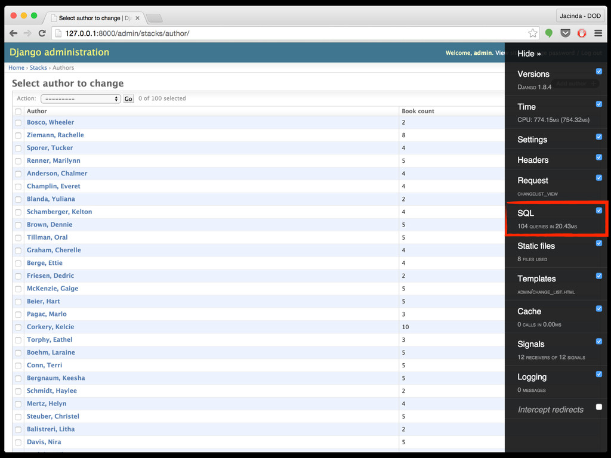Open author Steuber, Christel
This screenshot has height=458, width=611.
click(53, 416)
